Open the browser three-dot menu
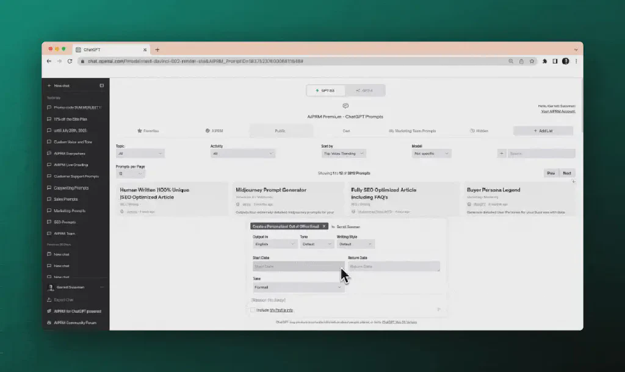Viewport: 625px width, 372px height. [x=576, y=62]
